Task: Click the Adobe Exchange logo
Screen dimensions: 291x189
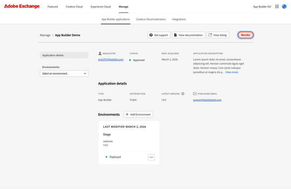Action: [x=22, y=6]
